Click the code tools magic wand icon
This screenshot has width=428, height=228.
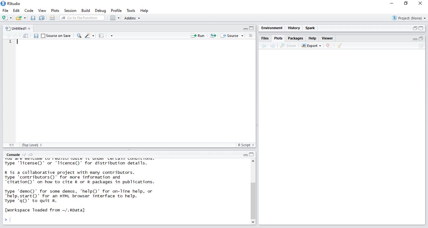(x=87, y=36)
